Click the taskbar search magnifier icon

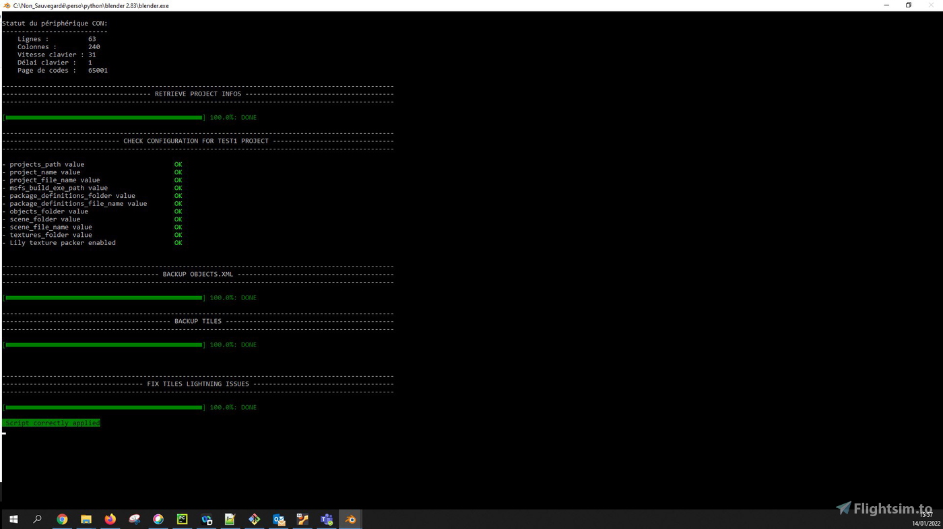(x=38, y=519)
